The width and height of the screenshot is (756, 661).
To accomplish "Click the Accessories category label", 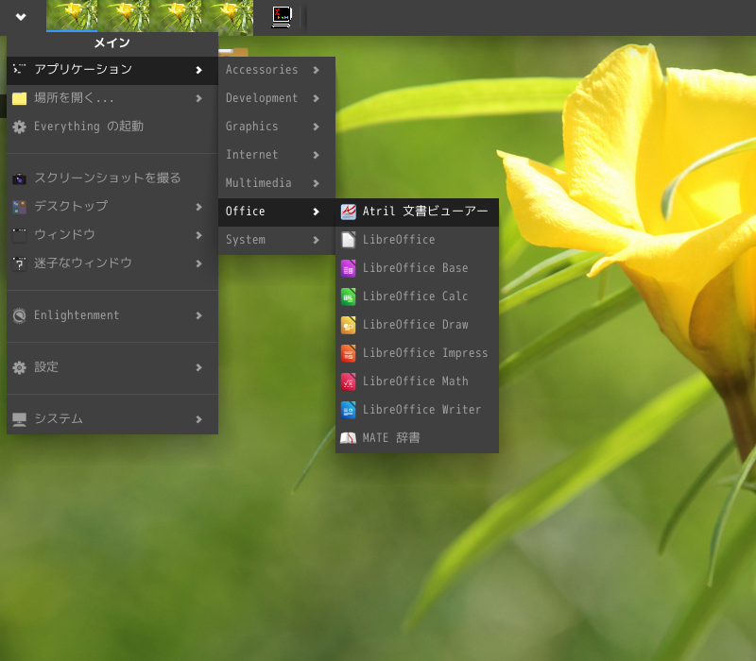I will tap(262, 70).
